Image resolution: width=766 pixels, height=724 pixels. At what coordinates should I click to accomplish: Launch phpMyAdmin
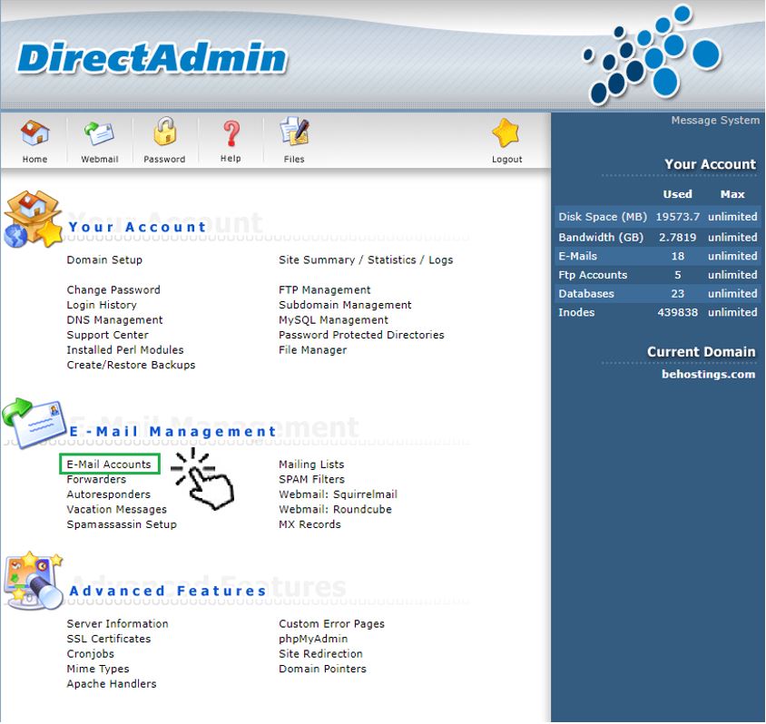(313, 639)
